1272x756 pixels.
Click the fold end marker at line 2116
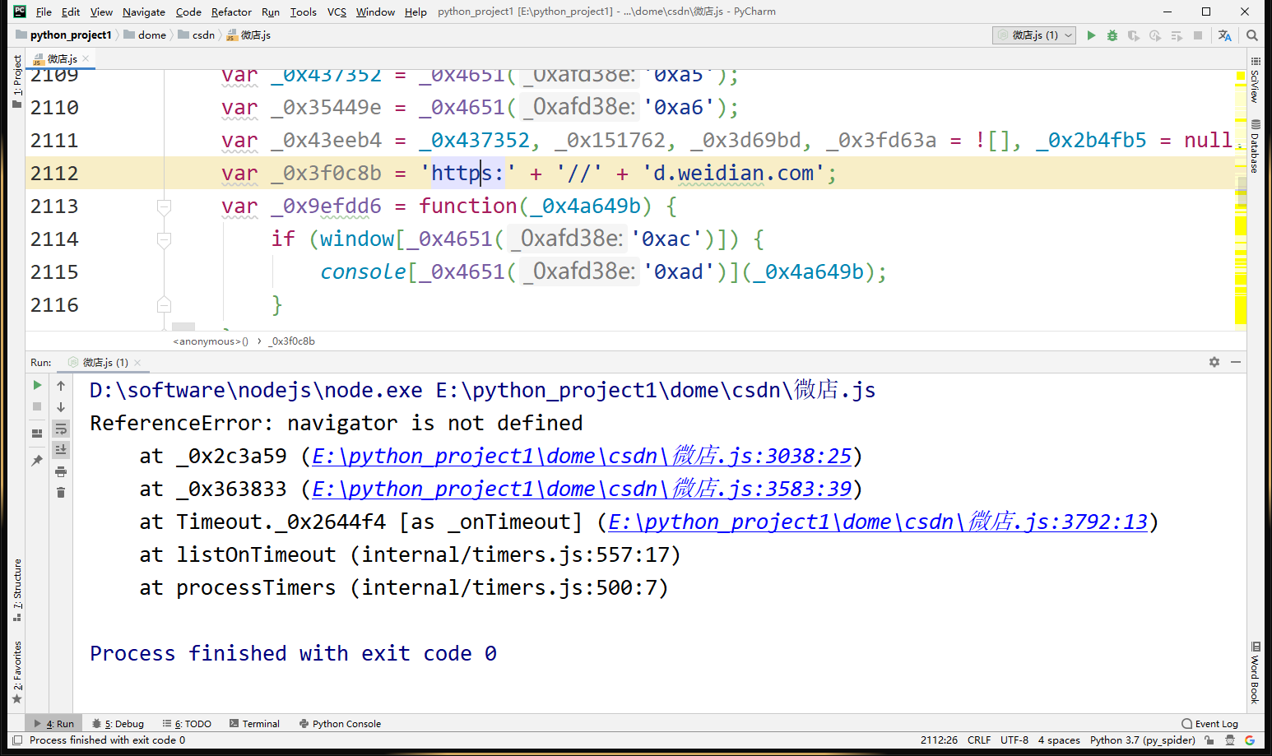(x=164, y=304)
